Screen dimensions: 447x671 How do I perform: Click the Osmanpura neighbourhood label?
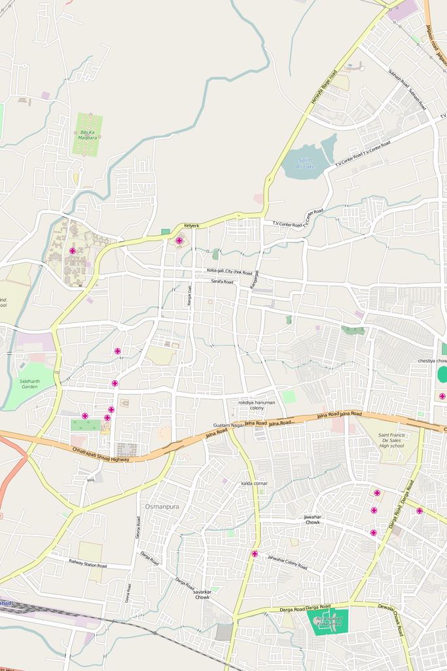(162, 507)
